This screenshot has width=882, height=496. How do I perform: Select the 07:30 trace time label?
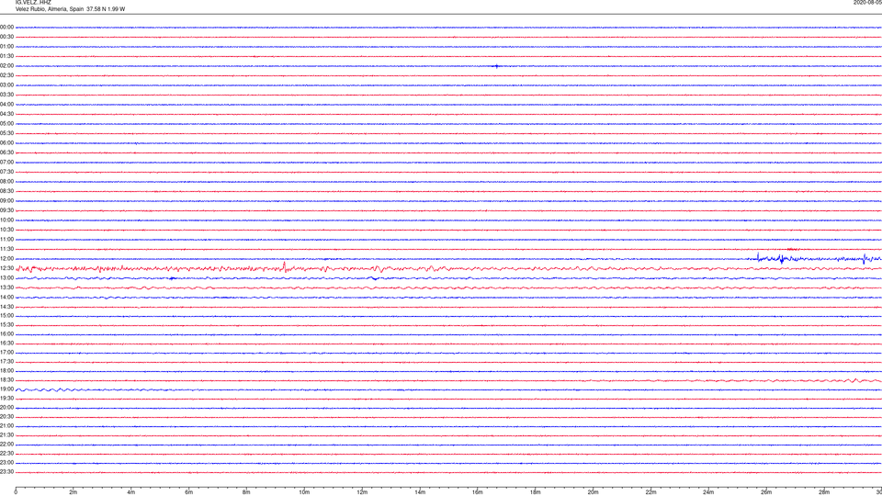pyautogui.click(x=6, y=172)
